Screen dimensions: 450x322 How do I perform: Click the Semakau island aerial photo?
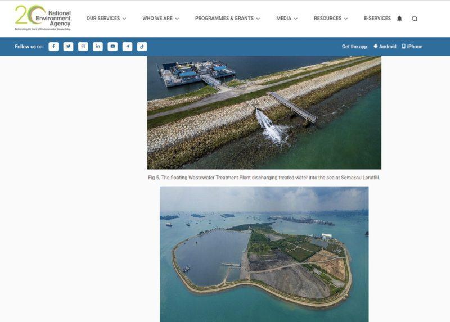[264, 254]
